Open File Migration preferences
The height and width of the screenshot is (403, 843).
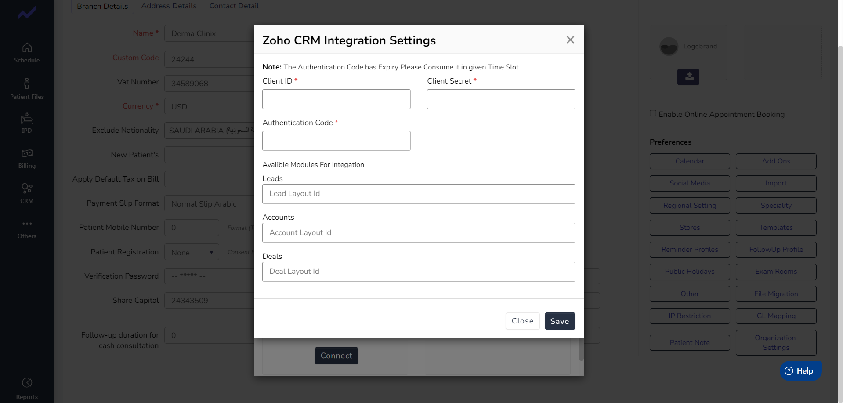point(776,294)
